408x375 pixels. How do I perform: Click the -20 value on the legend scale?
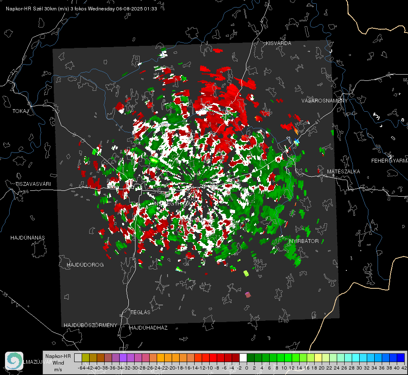pos(172,368)
